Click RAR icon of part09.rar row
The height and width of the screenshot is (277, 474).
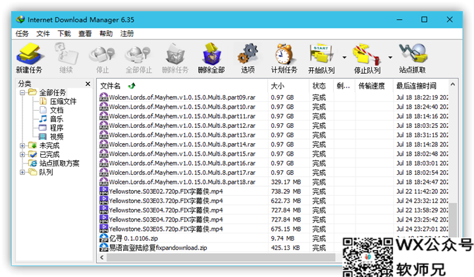click(104, 97)
